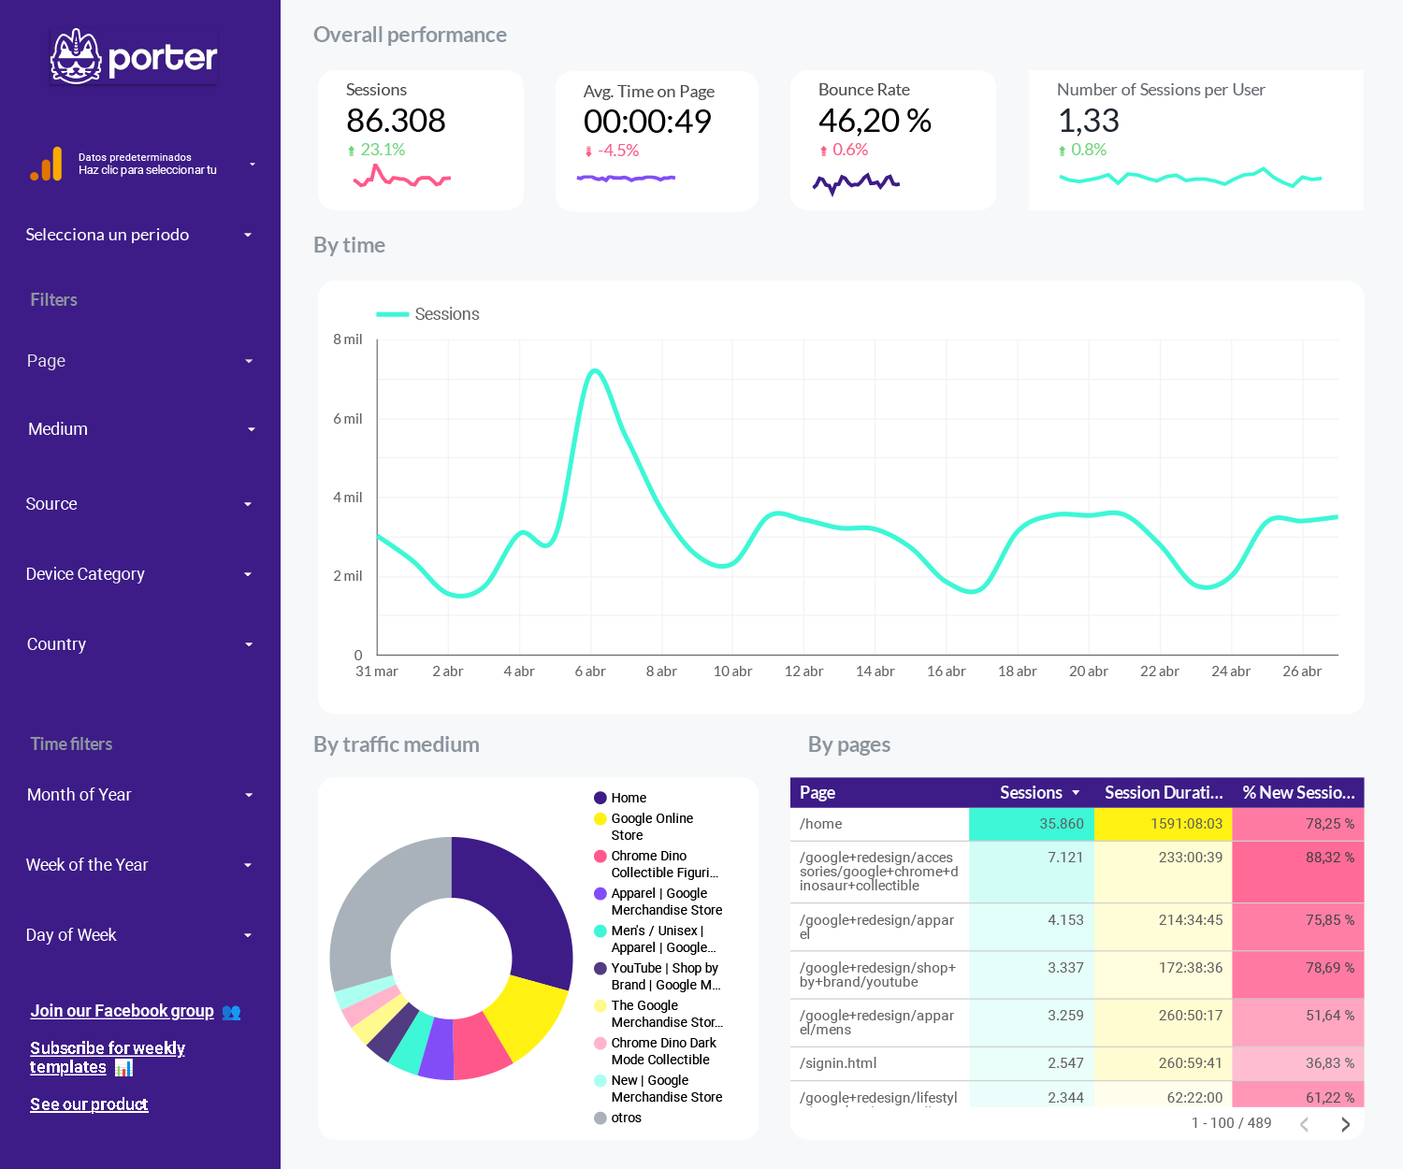The height and width of the screenshot is (1169, 1403).
Task: Open the Month of Year time filter
Action: pos(247,795)
